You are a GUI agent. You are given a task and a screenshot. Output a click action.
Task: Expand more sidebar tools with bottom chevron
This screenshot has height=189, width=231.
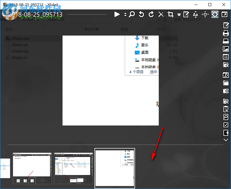point(226,140)
